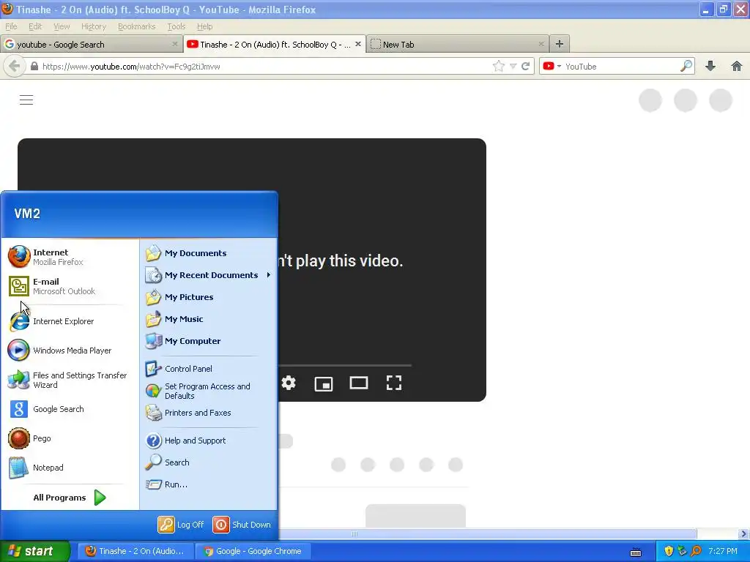The height and width of the screenshot is (562, 750).
Task: Click the security shield tray icon
Action: [x=669, y=551]
